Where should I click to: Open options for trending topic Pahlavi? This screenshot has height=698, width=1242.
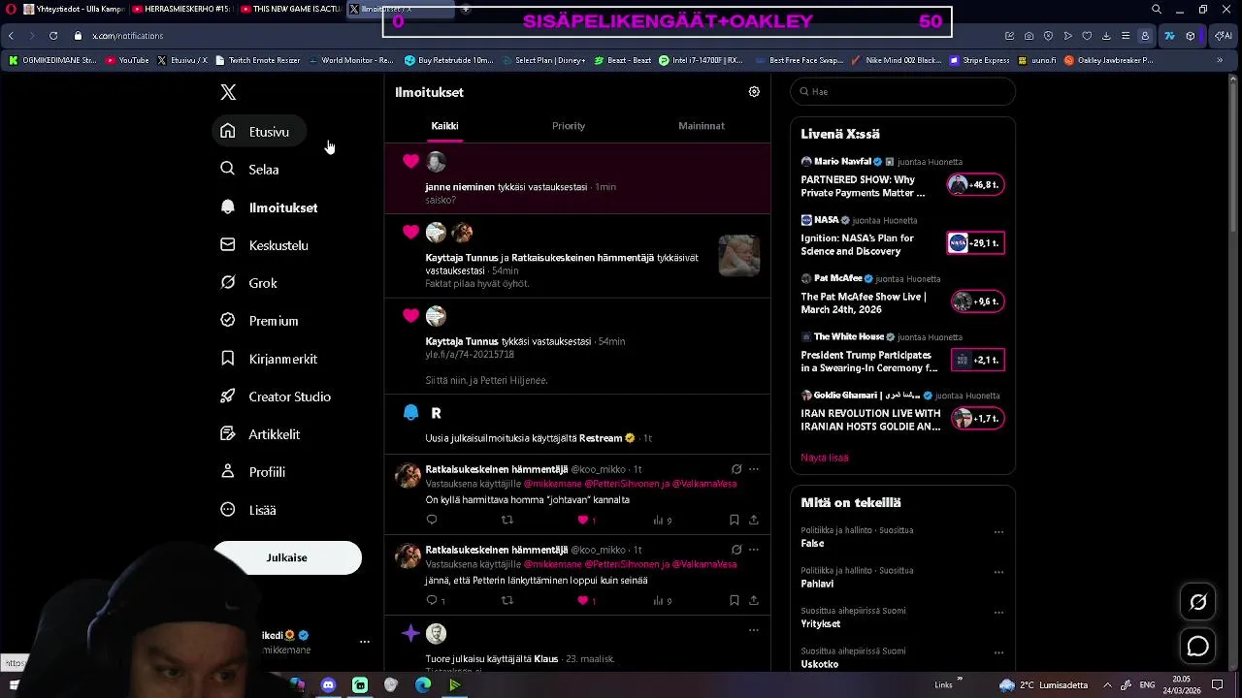click(998, 572)
